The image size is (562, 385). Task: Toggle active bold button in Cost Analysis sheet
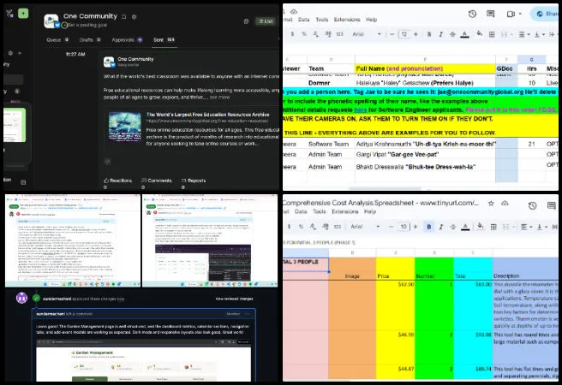[x=428, y=227]
